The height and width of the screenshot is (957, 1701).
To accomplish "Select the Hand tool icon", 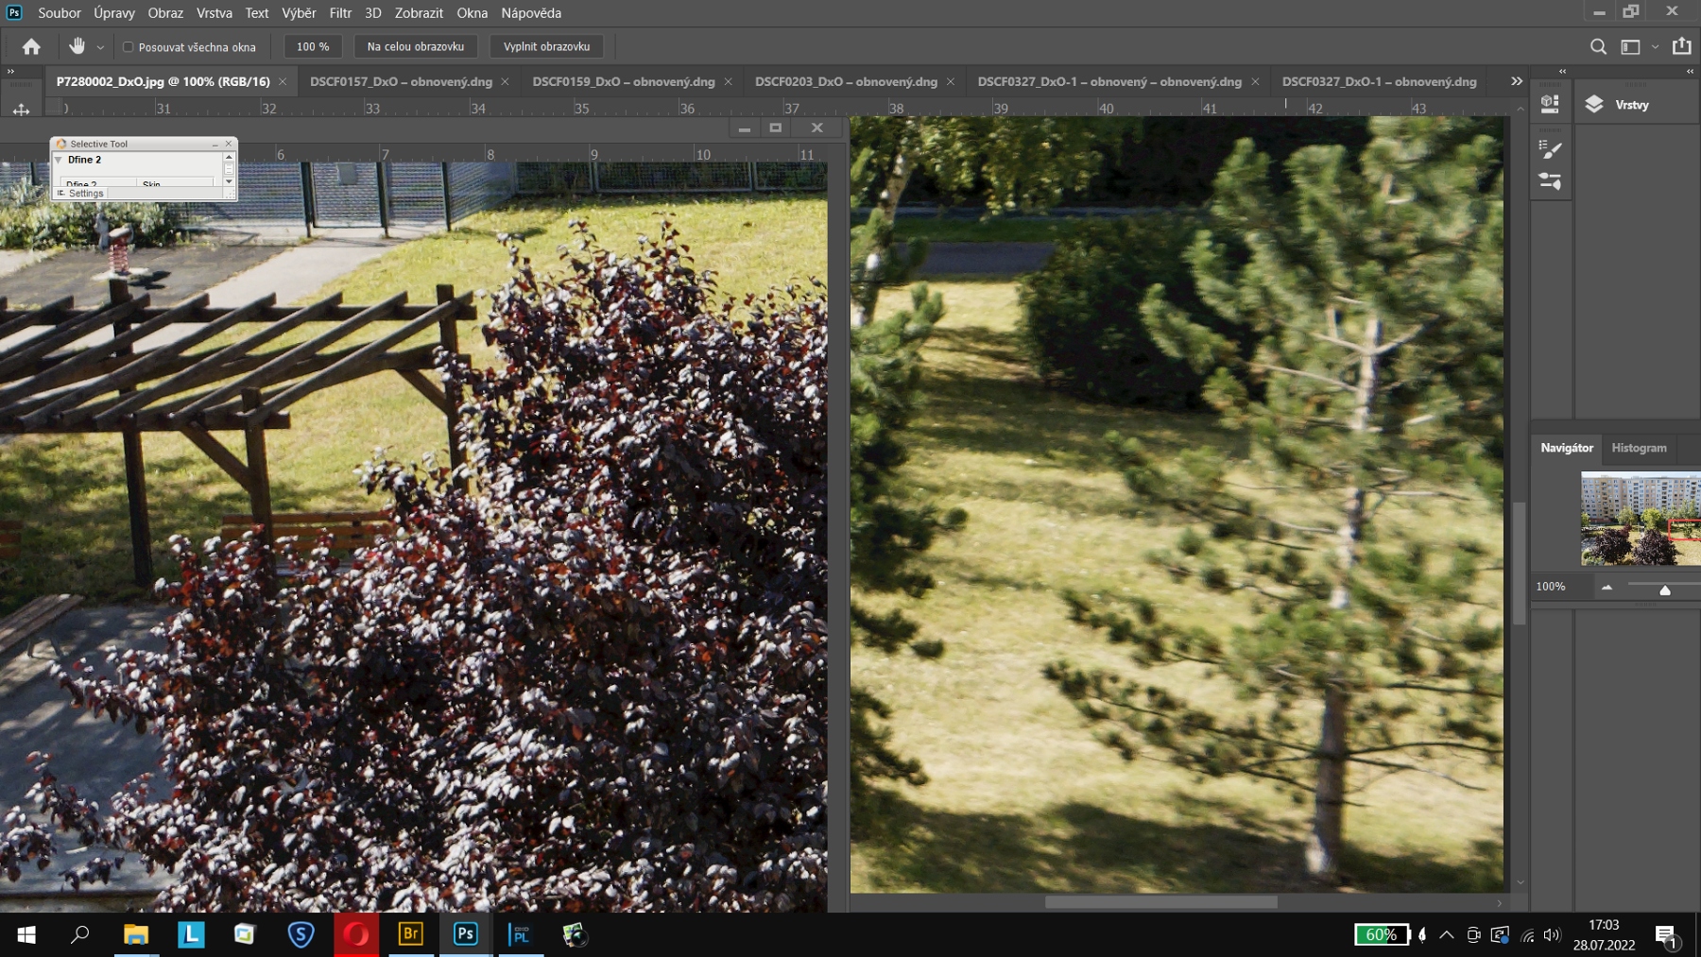I will [x=77, y=46].
